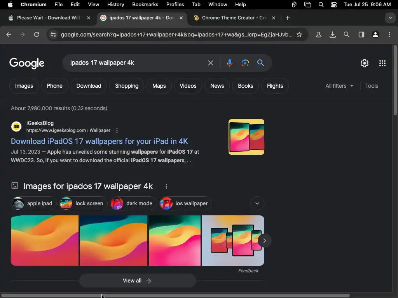Screen dimensions: 398x298
Task: Click the browser forward arrow
Action: pyautogui.click(x=23, y=35)
